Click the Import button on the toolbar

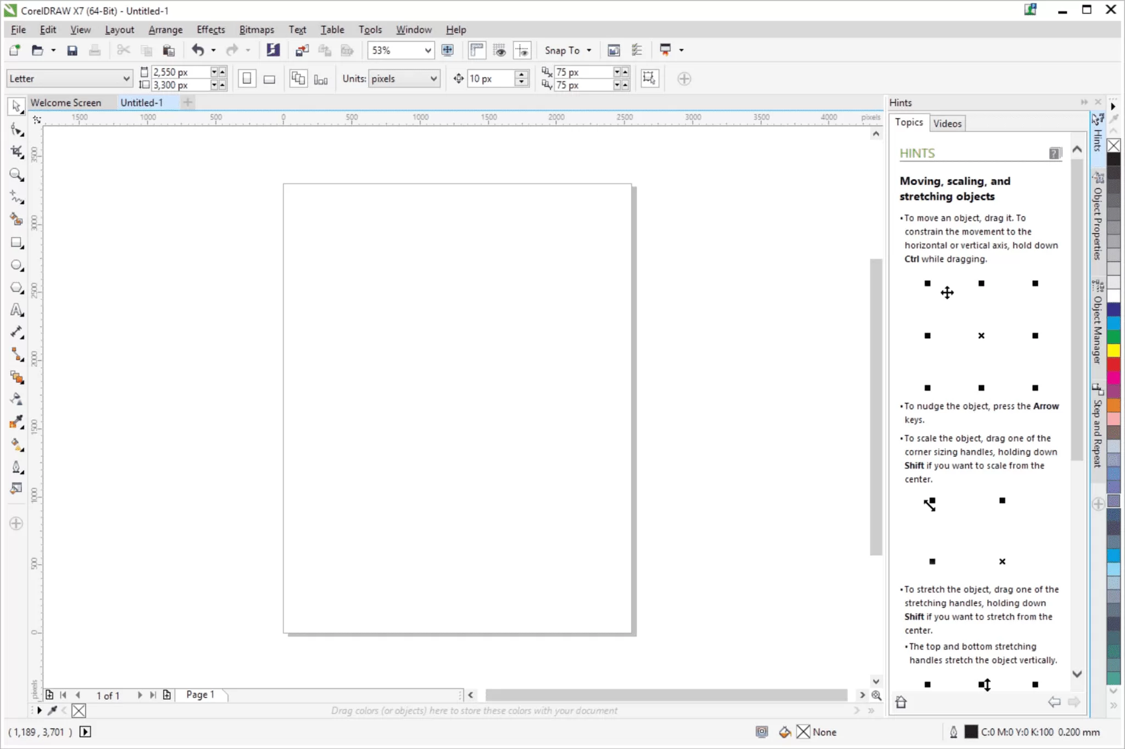click(301, 50)
